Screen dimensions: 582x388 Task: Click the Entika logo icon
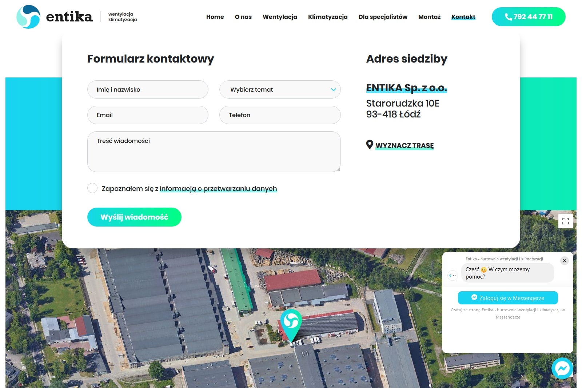(x=28, y=17)
